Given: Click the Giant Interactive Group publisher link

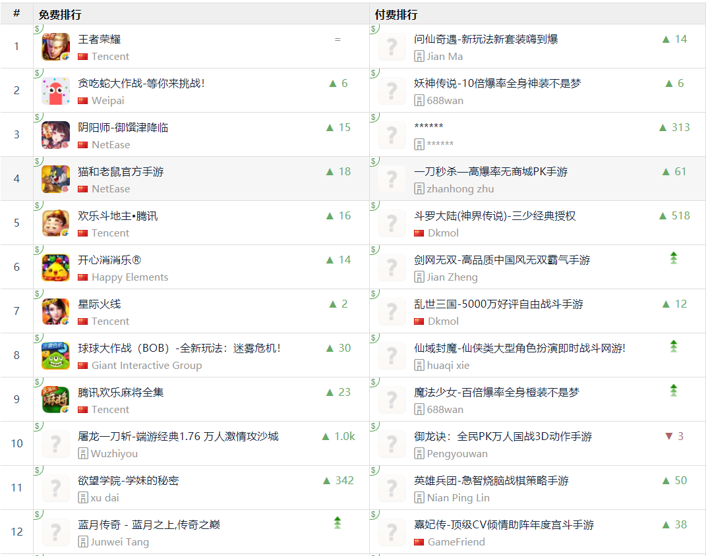Looking at the screenshot, I should (x=146, y=366).
